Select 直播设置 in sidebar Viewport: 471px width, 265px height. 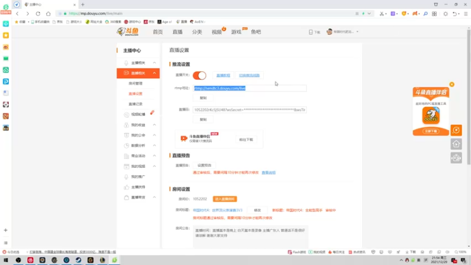tap(135, 94)
